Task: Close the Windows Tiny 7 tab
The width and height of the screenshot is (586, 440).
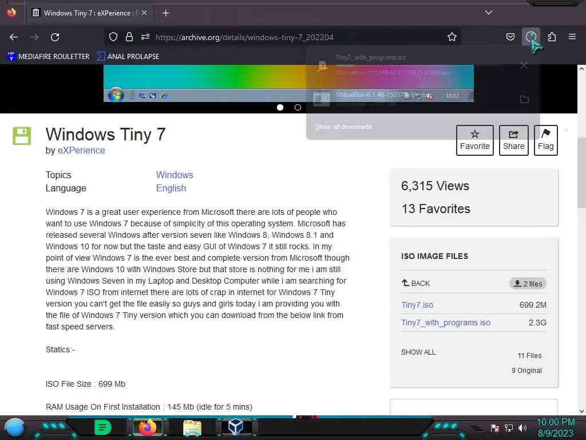Action: [x=144, y=13]
